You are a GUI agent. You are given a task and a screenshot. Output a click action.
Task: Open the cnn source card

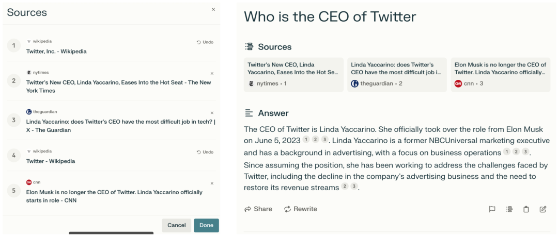pos(500,75)
